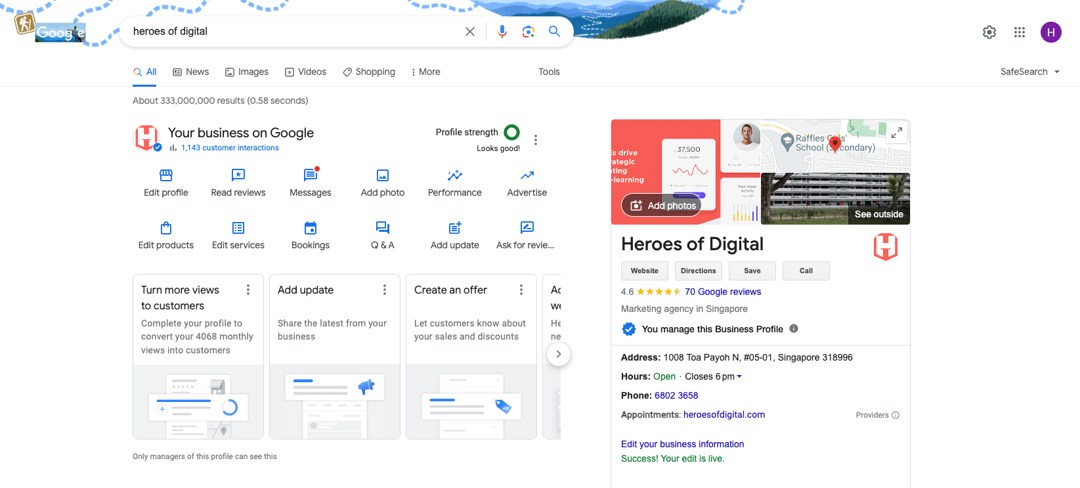
Task: Click the Google doodle logo
Action: tap(51, 28)
